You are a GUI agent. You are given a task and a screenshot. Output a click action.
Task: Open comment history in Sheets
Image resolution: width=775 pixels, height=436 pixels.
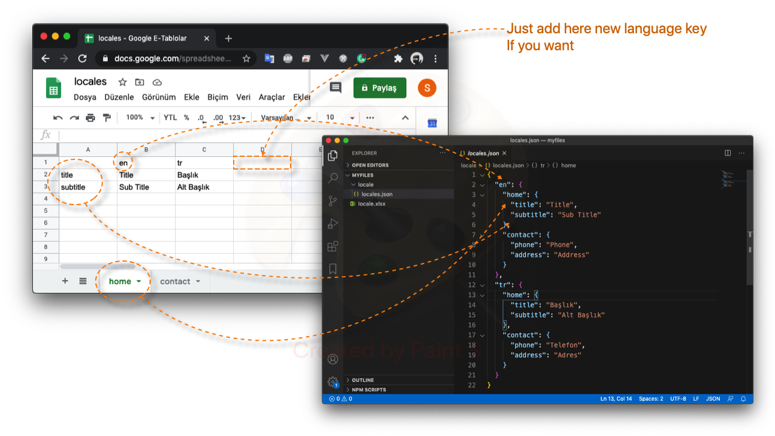pyautogui.click(x=335, y=88)
